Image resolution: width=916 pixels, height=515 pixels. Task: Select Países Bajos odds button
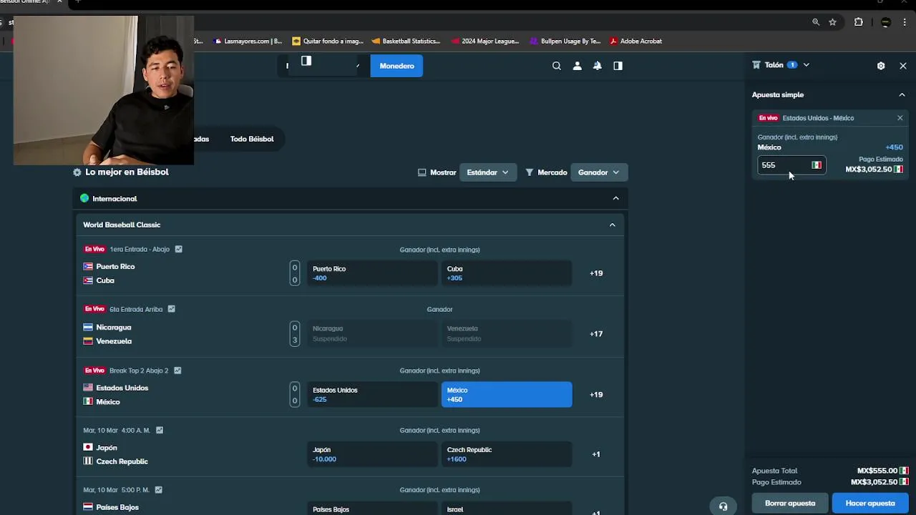click(372, 509)
